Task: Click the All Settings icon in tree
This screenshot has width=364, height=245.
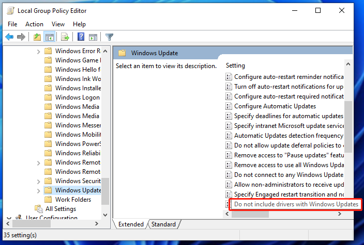Action: (39, 209)
